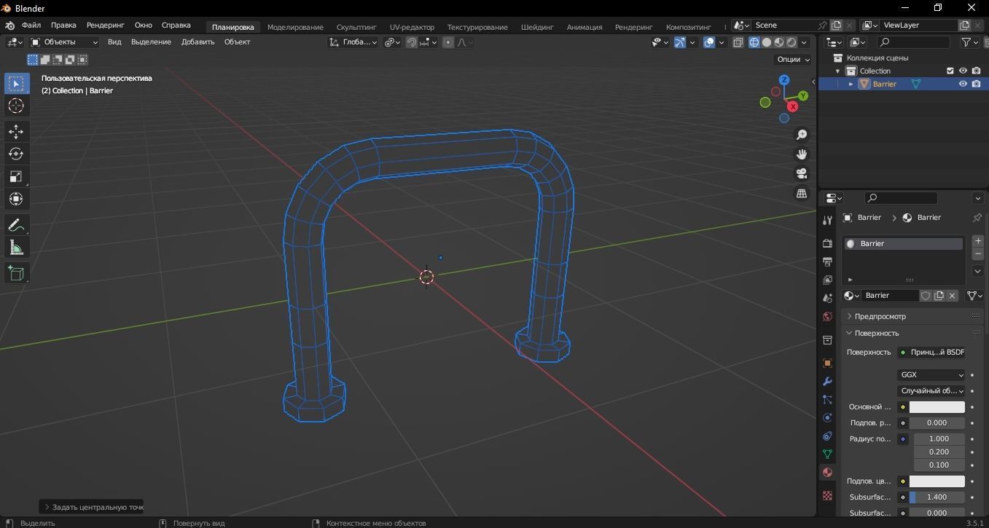Switch to Моделирование workspace tab
989x528 pixels.
coord(295,27)
